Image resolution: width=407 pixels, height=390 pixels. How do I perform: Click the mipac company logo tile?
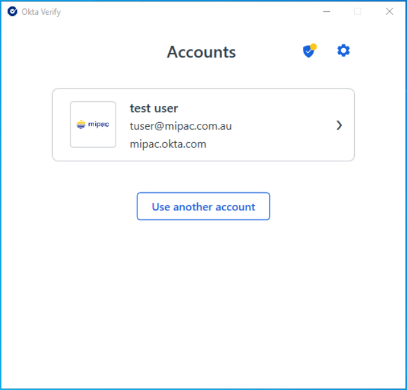click(x=93, y=124)
